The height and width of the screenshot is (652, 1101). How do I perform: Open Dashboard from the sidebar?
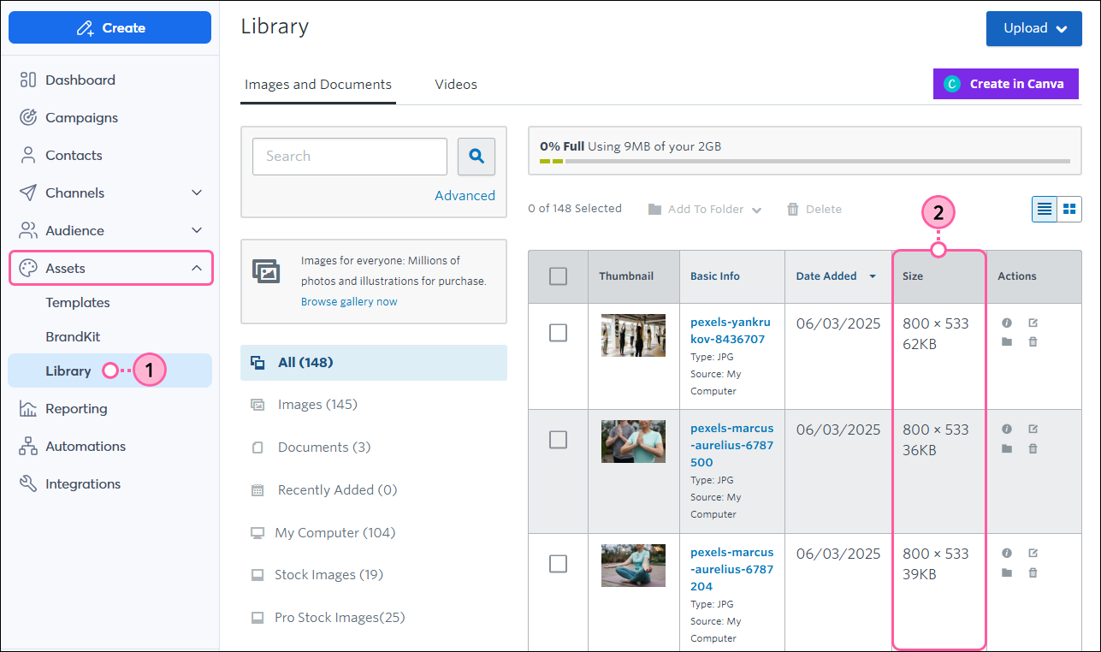tap(80, 80)
